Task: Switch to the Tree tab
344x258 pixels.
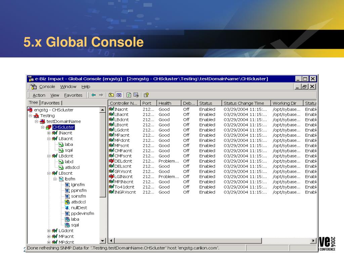Action: pyautogui.click(x=33, y=102)
